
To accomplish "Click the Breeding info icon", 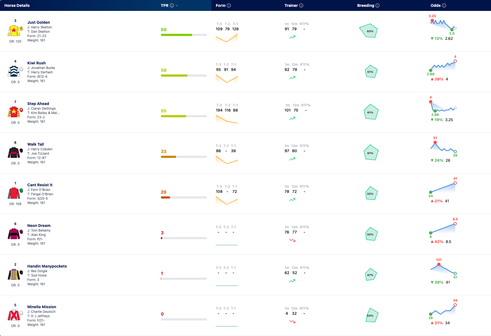I will (x=377, y=5).
